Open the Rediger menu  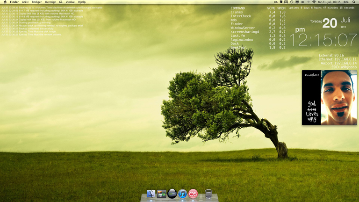(36, 2)
